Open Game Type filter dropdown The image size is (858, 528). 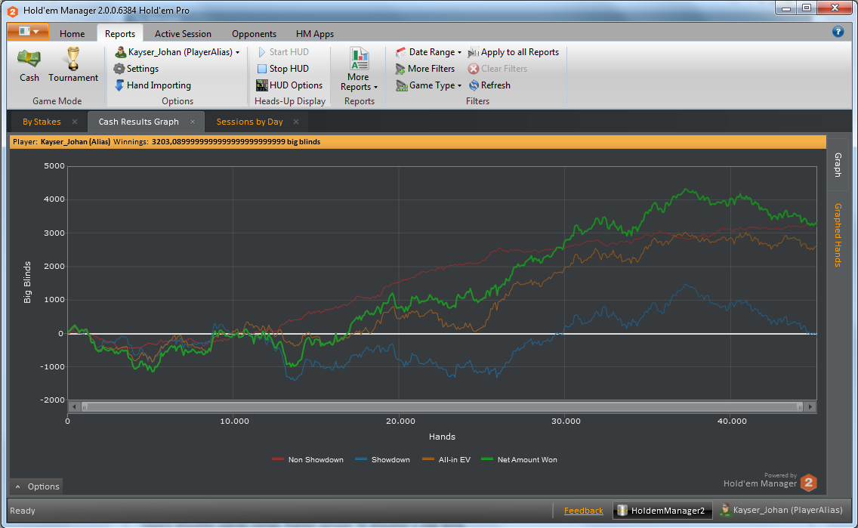429,85
